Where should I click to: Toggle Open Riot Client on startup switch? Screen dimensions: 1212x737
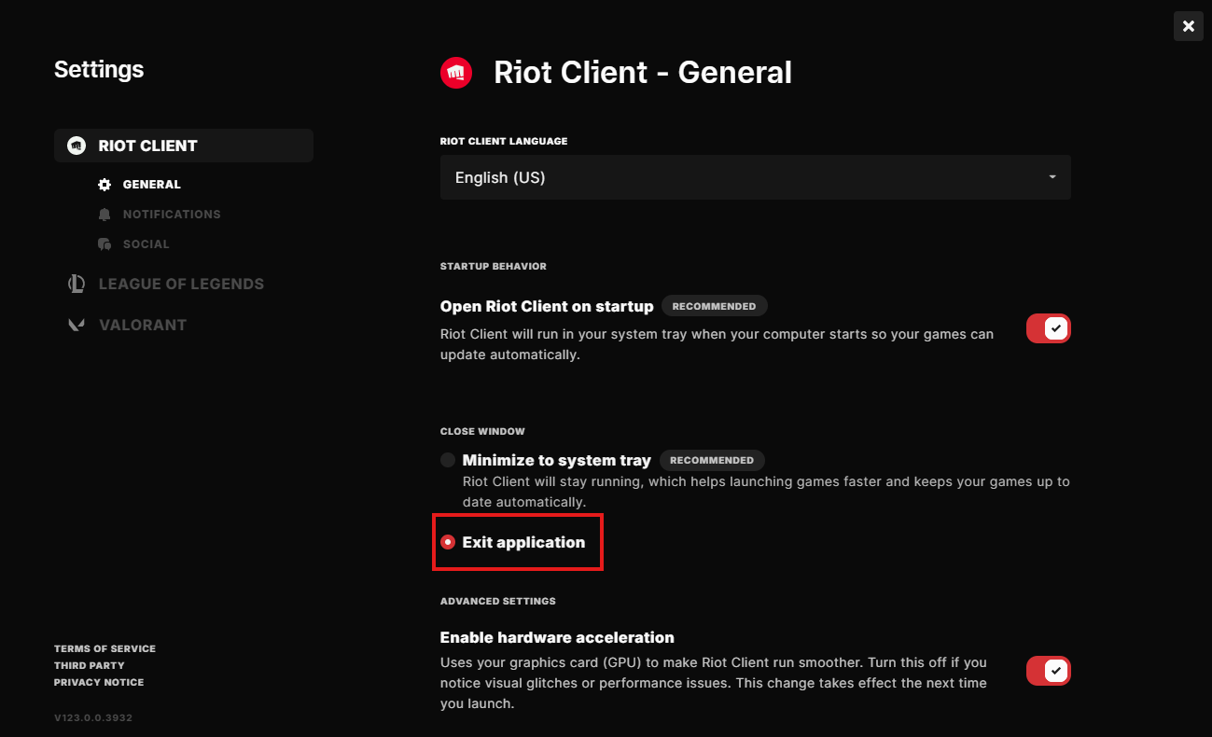pyautogui.click(x=1049, y=328)
